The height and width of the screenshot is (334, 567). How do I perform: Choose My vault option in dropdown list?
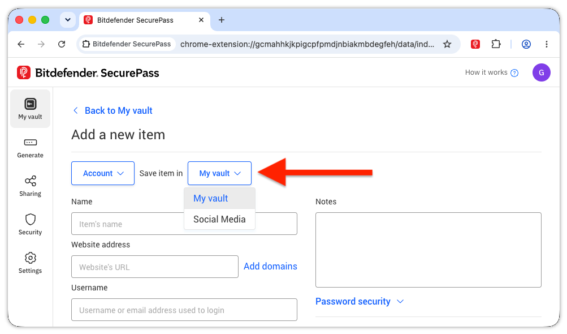[x=219, y=199]
